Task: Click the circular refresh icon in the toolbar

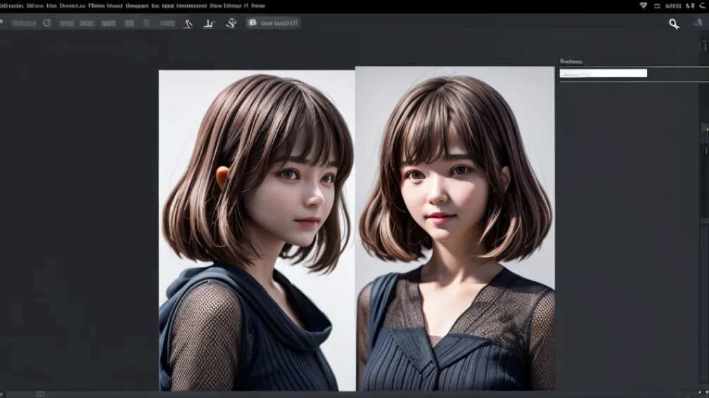Action: (46, 22)
